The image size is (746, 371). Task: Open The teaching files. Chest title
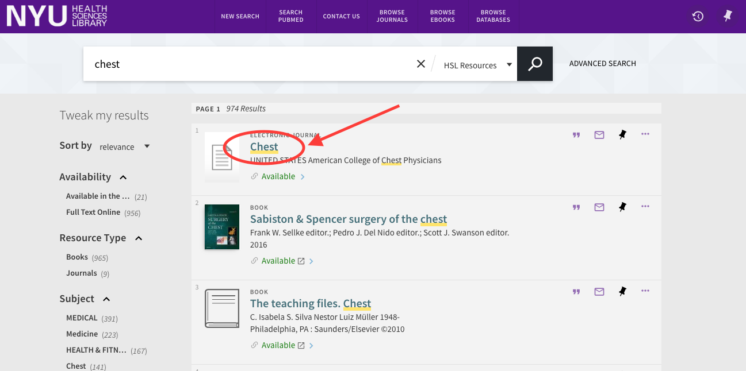coord(311,303)
